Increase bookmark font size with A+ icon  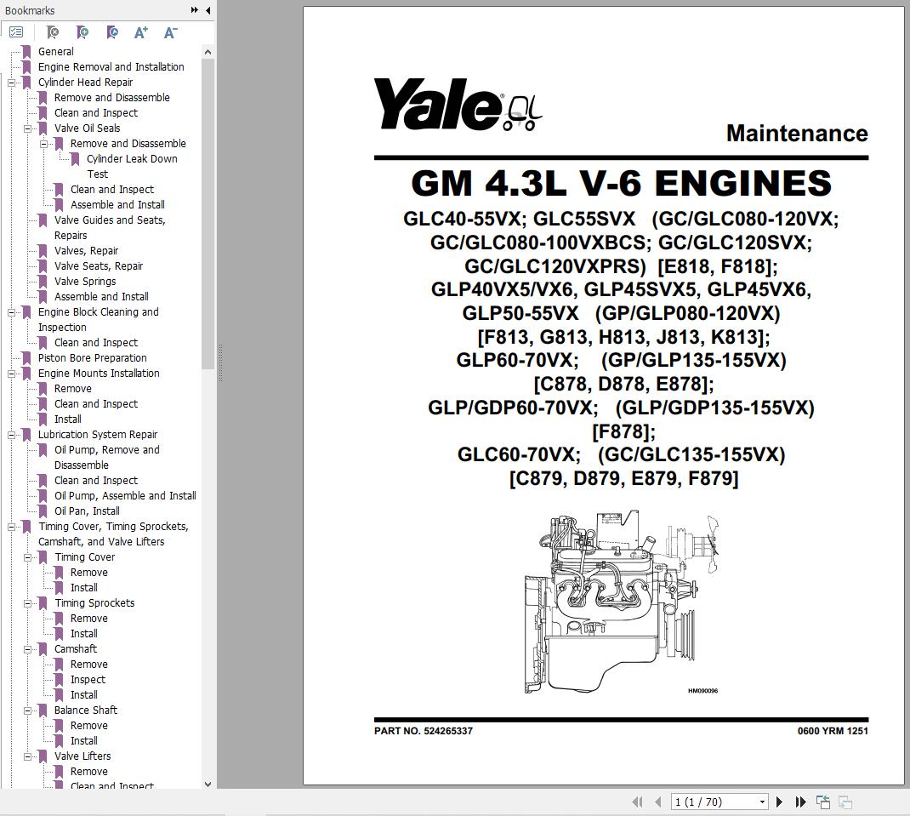point(141,32)
